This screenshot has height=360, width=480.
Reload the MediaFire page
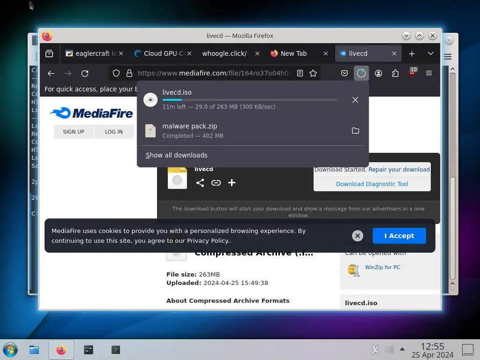coord(85,73)
